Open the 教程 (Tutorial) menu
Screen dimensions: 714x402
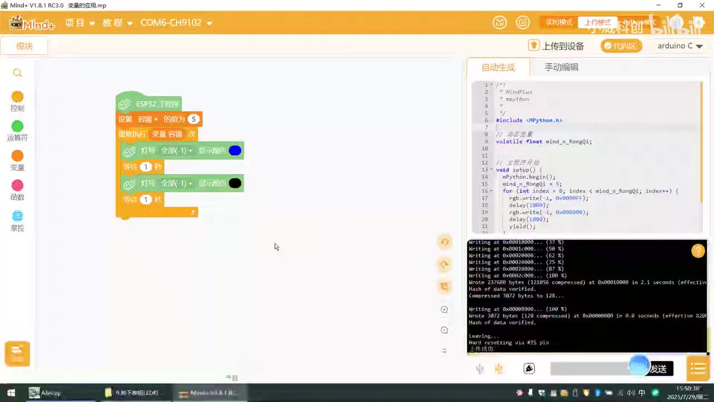117,23
